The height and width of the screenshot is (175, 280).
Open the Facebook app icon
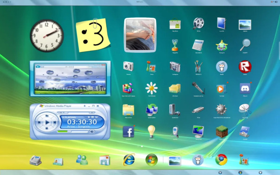128,132
